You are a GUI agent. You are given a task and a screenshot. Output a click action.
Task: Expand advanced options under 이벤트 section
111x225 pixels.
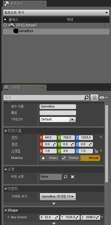click(54, 204)
